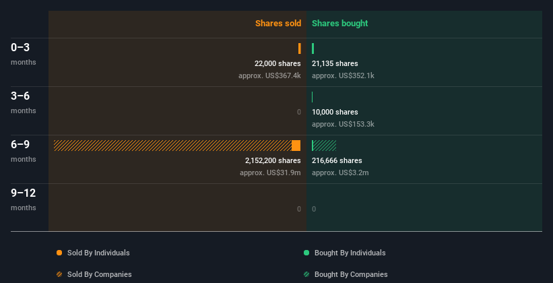Select the 'Bought By Individuals' legend label

(x=350, y=253)
